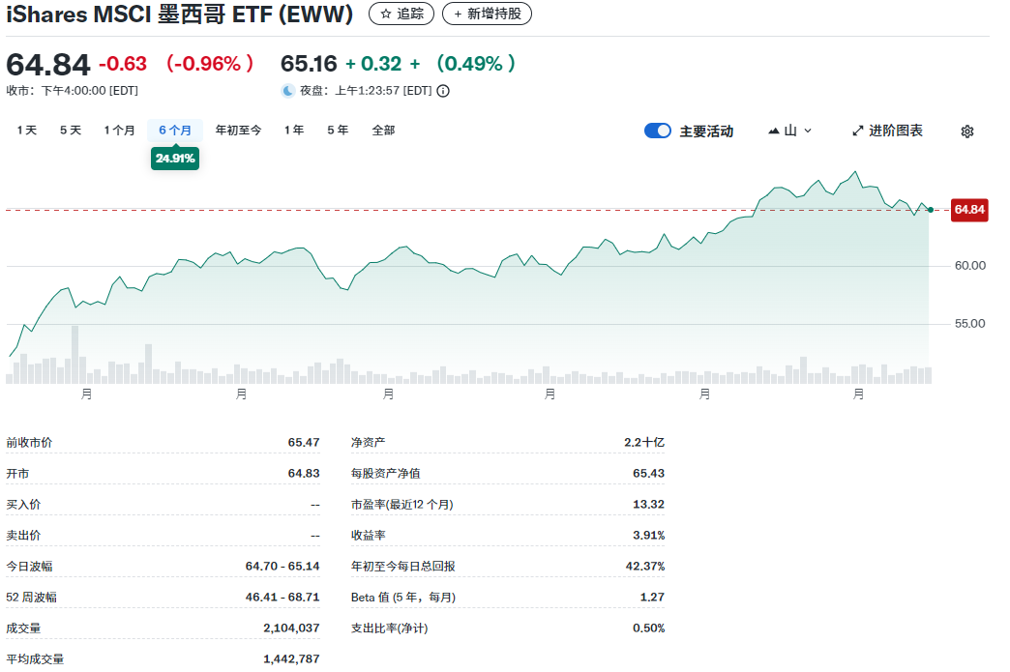Toggle the 主要活动 switch off
The image size is (1010, 672).
coord(658,131)
